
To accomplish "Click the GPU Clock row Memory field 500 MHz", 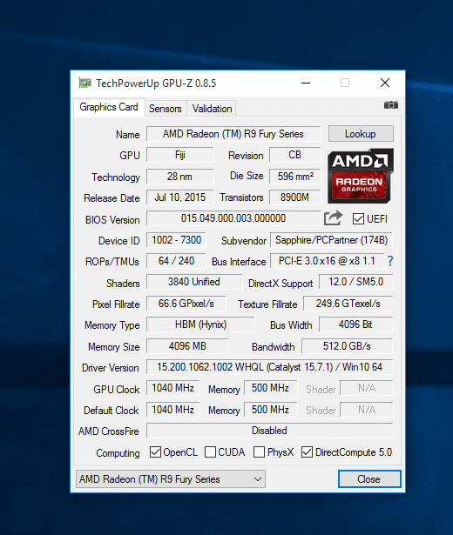I will pyautogui.click(x=271, y=388).
